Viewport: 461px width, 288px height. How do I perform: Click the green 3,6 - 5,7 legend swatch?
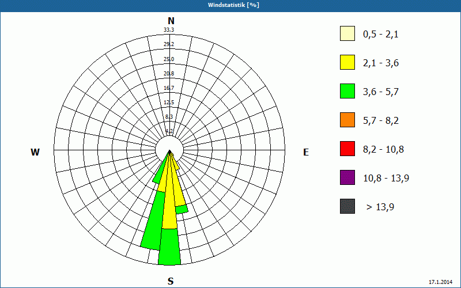[347, 91]
